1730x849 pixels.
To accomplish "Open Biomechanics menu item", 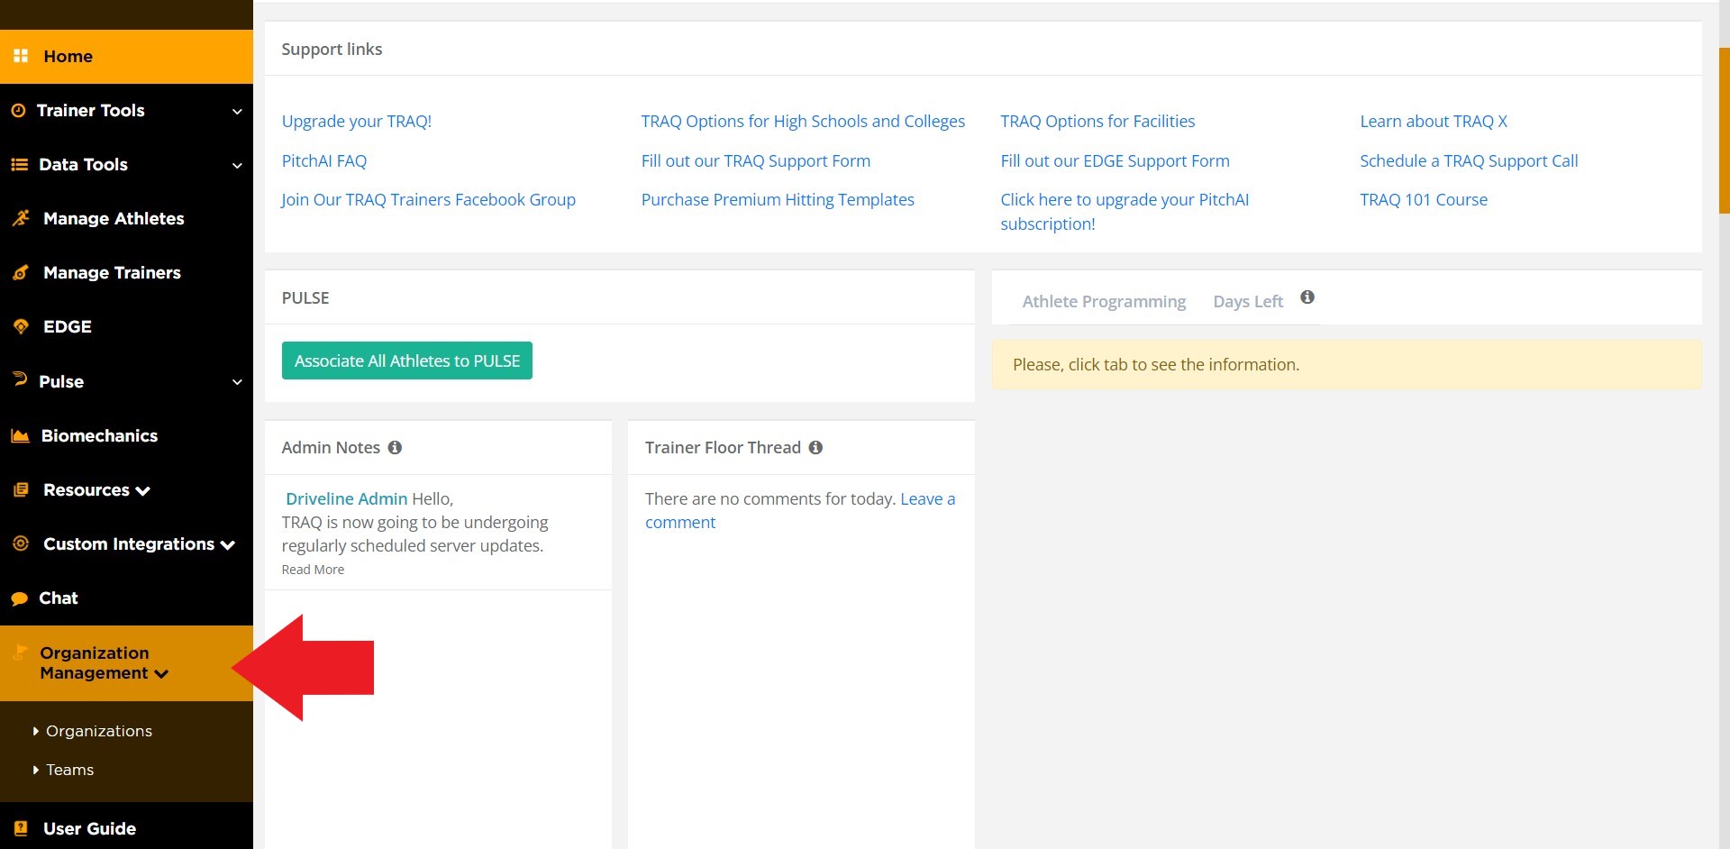I will pos(126,436).
